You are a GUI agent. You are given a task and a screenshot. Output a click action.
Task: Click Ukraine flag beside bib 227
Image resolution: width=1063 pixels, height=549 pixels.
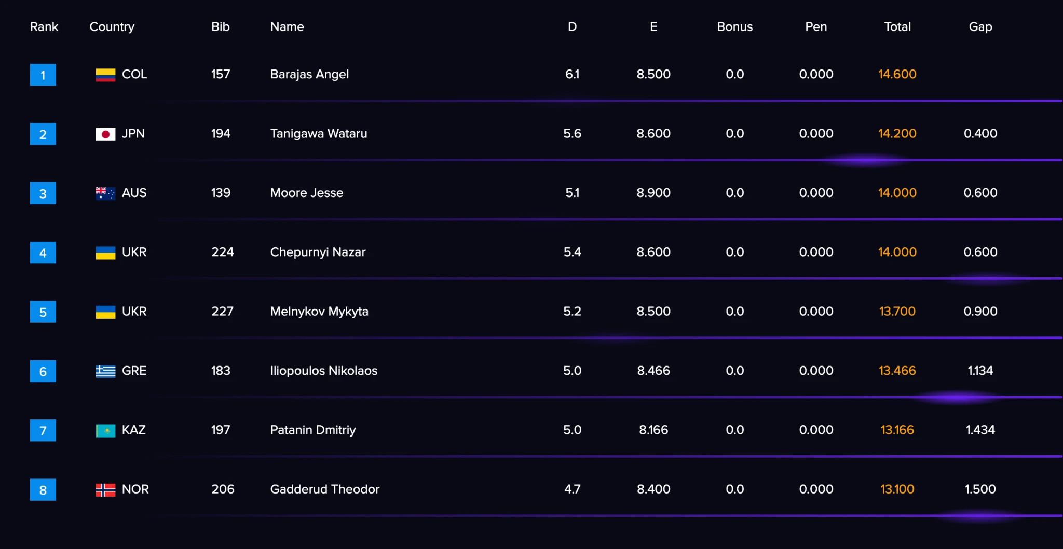[105, 312]
